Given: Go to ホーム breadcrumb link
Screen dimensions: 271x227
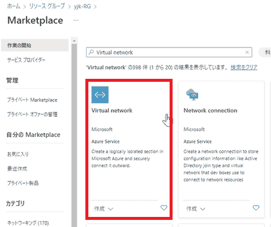Looking at the screenshot, I should click(x=14, y=7).
